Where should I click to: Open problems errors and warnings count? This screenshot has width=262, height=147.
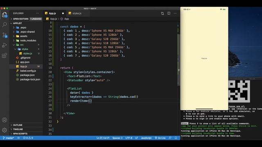pyautogui.click(x=28, y=138)
